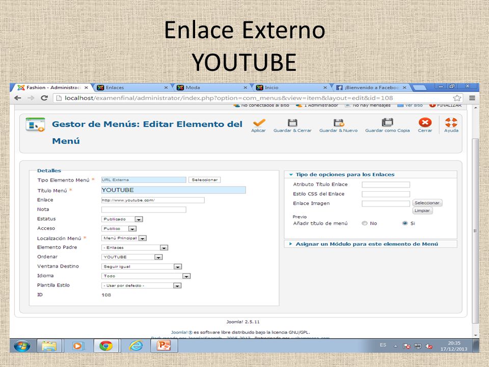Click the Nota input field
Screen dimensions: 489x367
[144, 209]
